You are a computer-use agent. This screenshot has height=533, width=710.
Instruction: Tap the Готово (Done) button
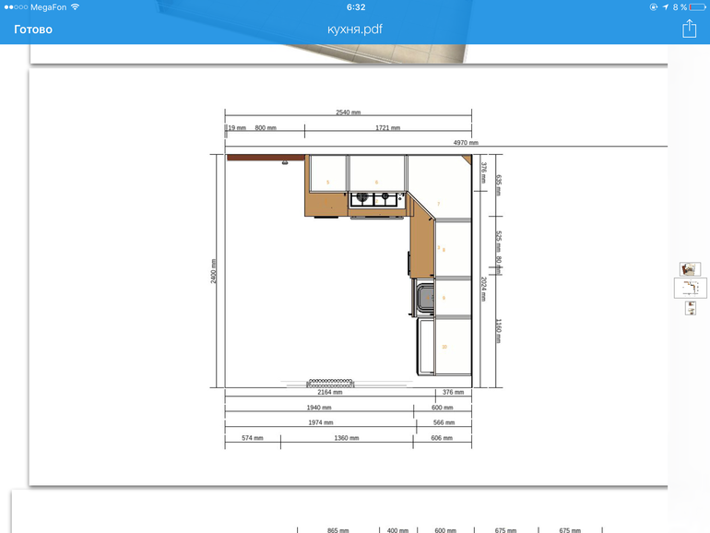click(x=33, y=30)
